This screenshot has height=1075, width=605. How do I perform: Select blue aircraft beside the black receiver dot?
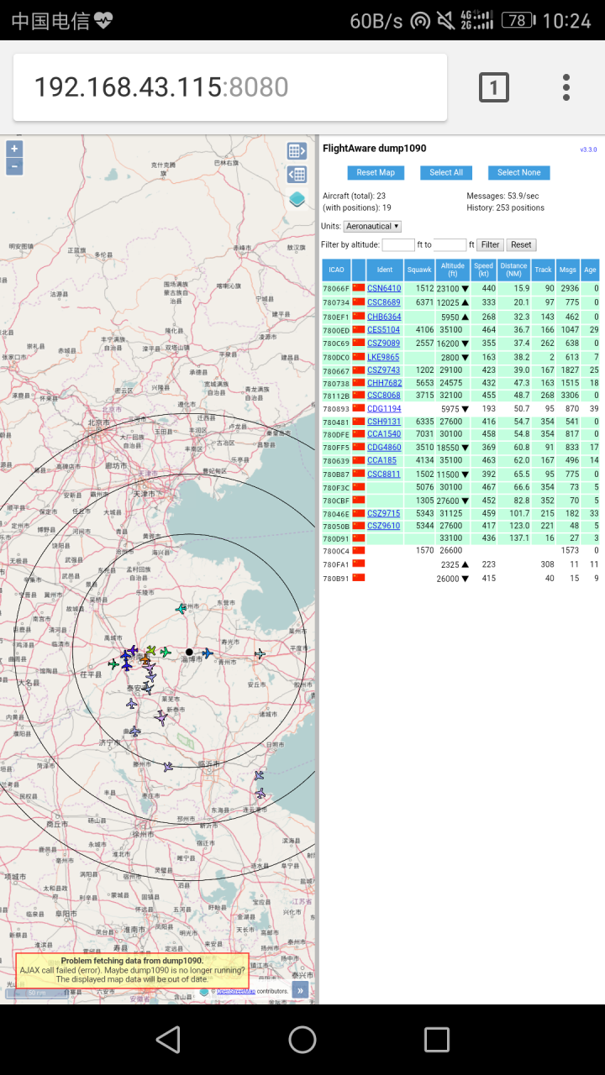point(207,653)
